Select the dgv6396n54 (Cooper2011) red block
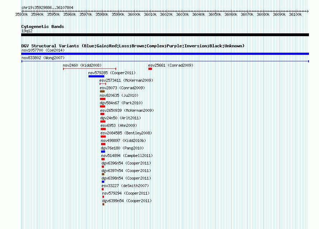 point(103,167)
